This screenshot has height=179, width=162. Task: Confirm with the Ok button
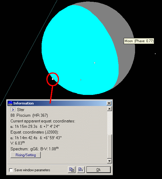[99, 170]
